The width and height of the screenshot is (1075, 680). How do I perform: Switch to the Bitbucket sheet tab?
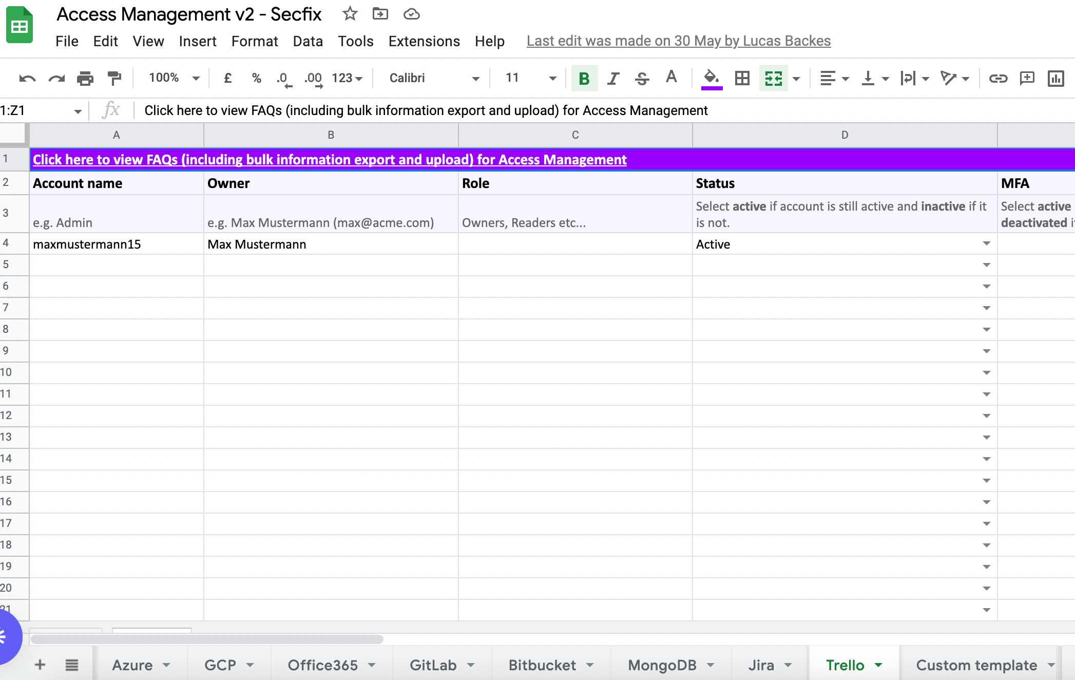[x=551, y=665]
